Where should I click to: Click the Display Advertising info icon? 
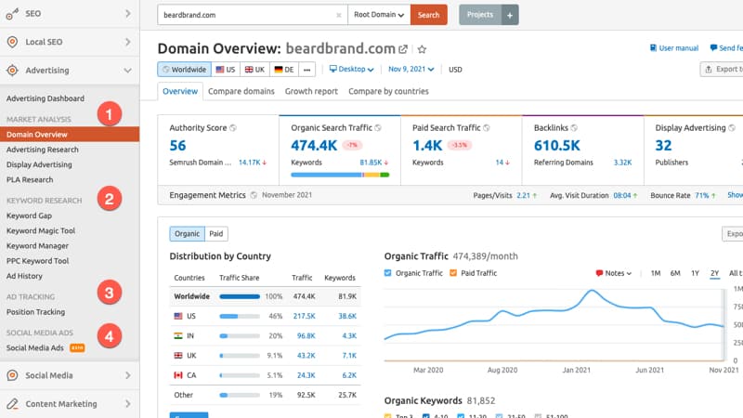click(732, 128)
